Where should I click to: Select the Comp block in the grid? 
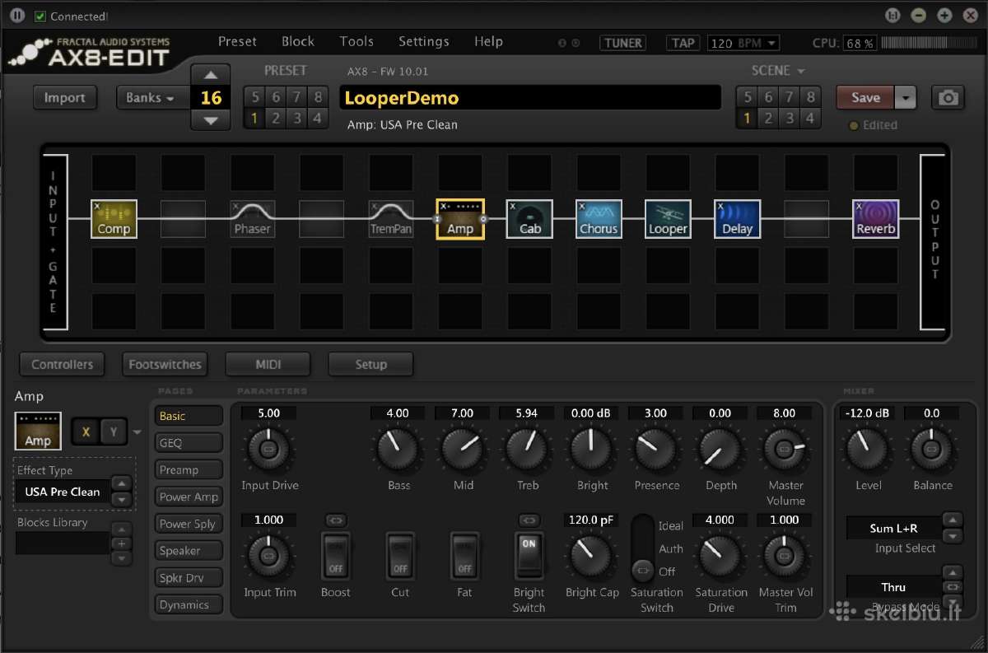[x=114, y=219]
